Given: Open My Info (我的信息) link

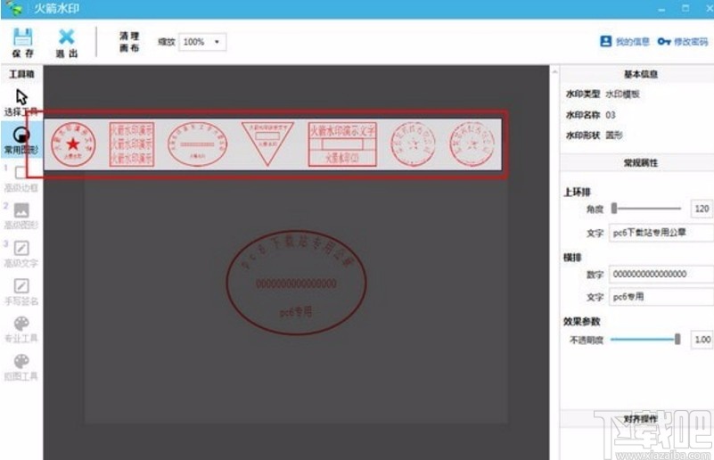Looking at the screenshot, I should coord(625,42).
